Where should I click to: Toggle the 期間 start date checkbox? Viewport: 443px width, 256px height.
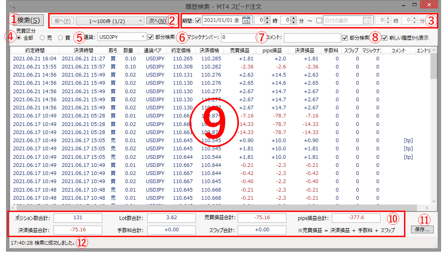(198, 21)
